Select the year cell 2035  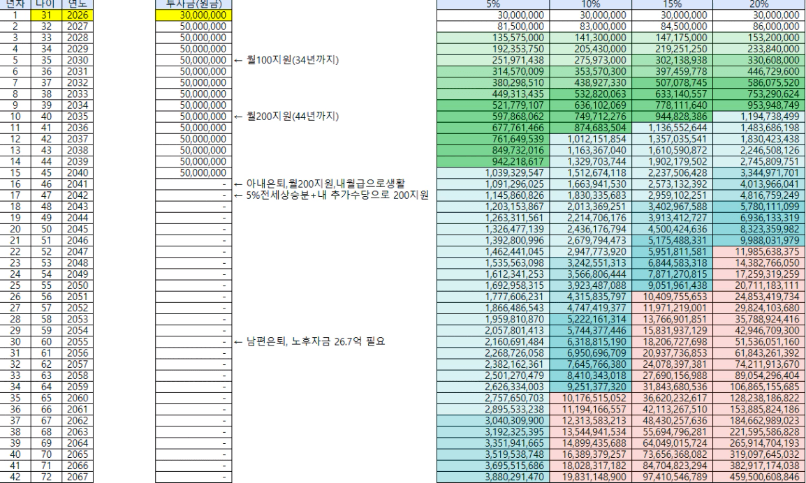(78, 117)
